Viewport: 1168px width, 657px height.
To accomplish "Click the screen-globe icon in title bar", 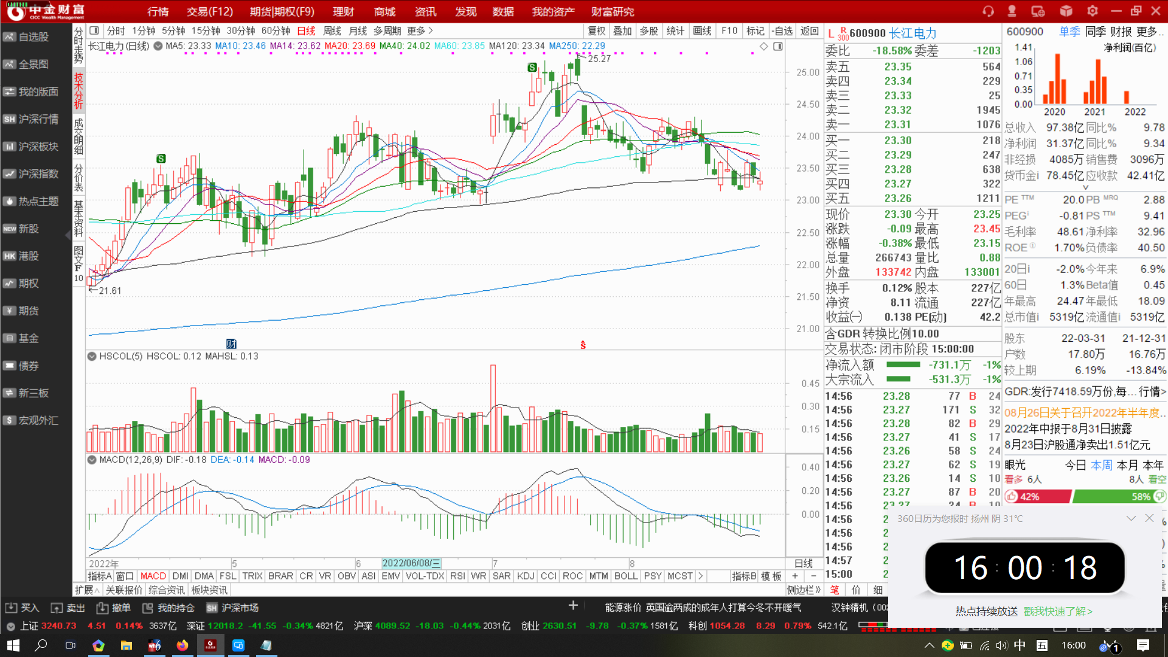I will tap(1038, 11).
